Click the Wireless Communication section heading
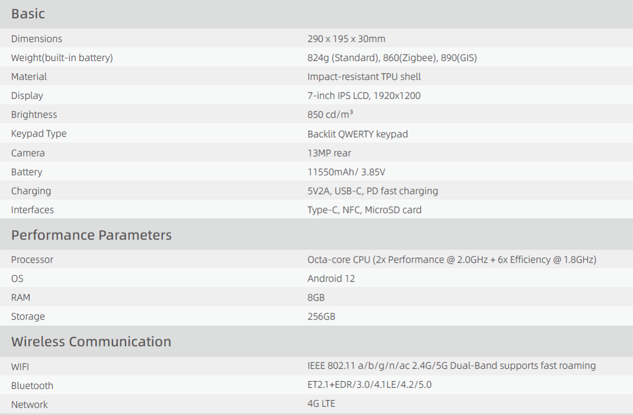This screenshot has width=633, height=415. pyautogui.click(x=91, y=341)
